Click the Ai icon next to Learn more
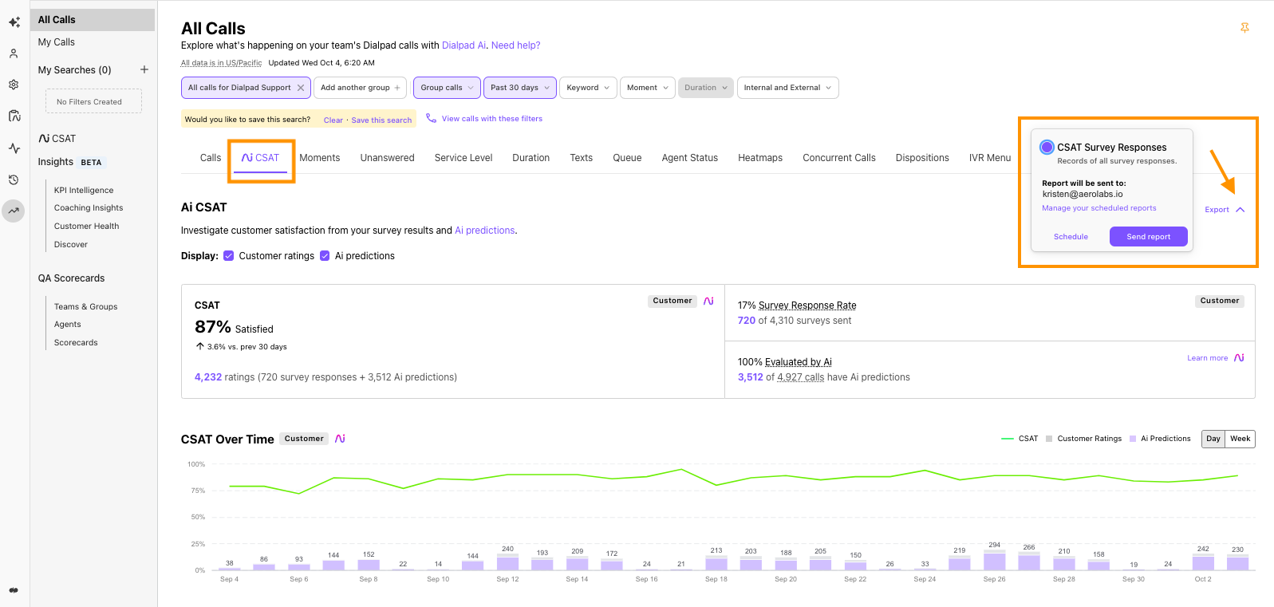 1239,357
